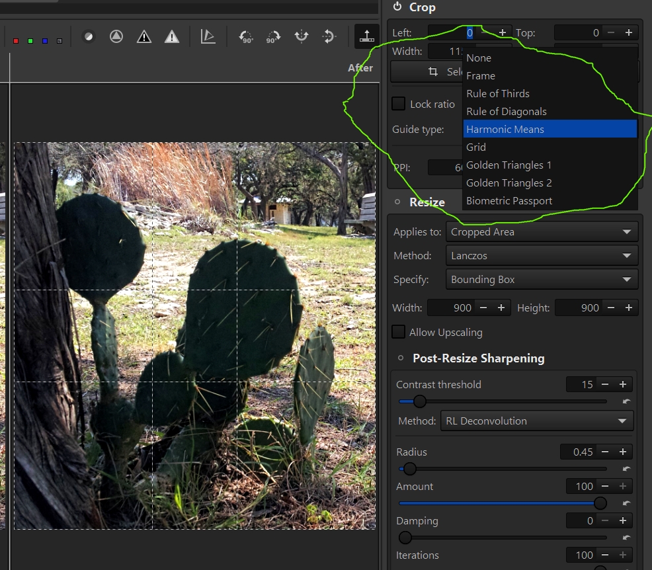Click the shadow clipping warning triangle

click(144, 36)
